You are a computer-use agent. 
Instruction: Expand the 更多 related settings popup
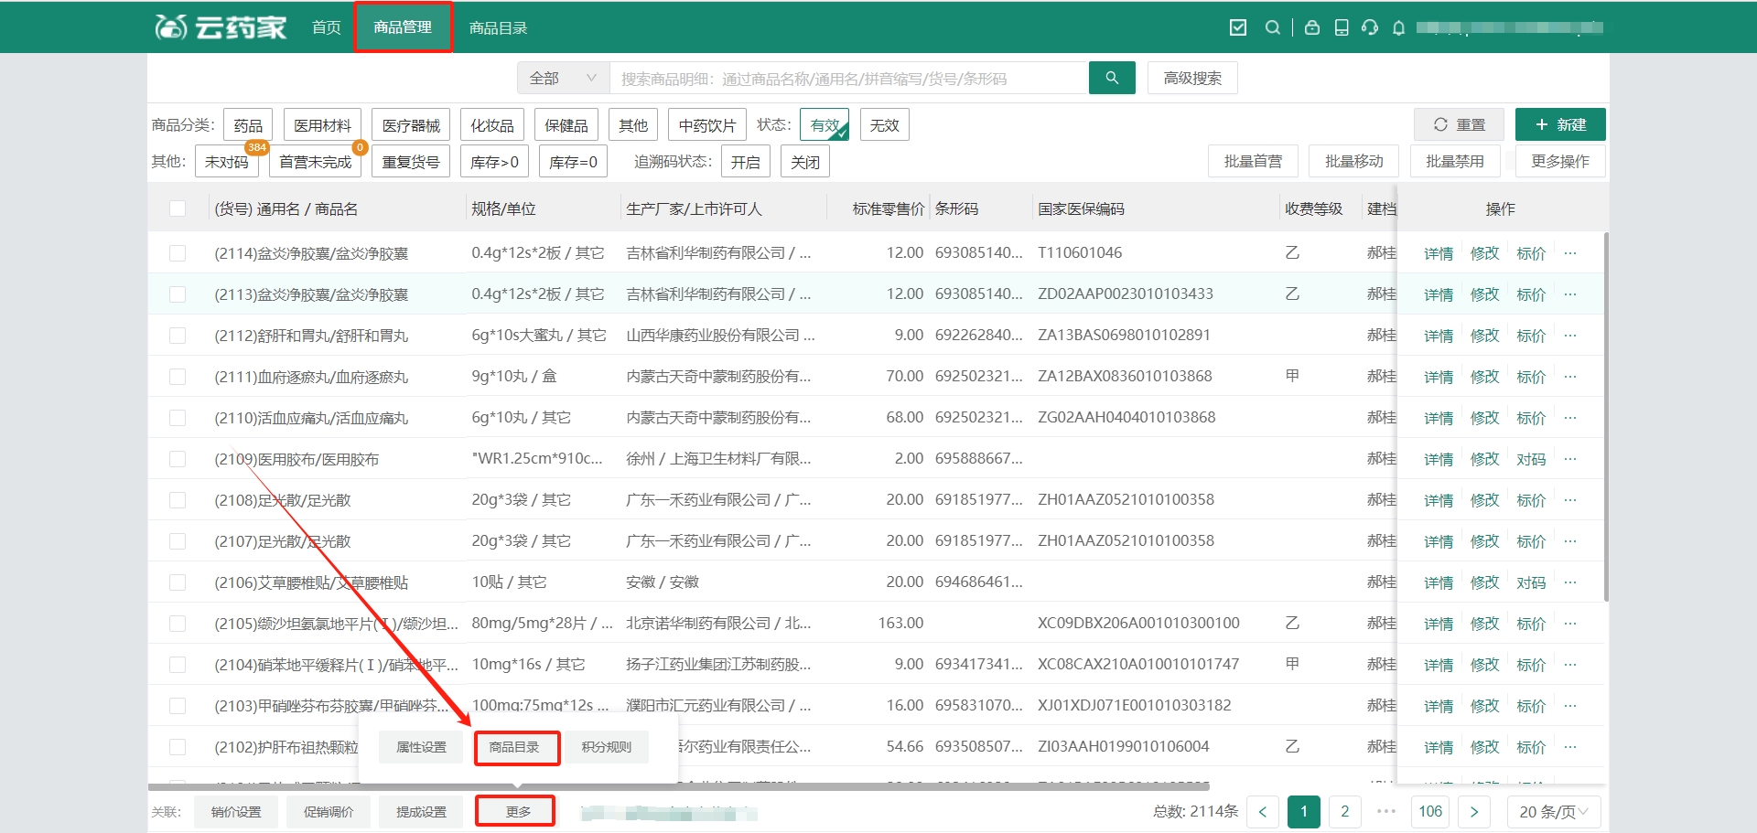[x=515, y=811]
